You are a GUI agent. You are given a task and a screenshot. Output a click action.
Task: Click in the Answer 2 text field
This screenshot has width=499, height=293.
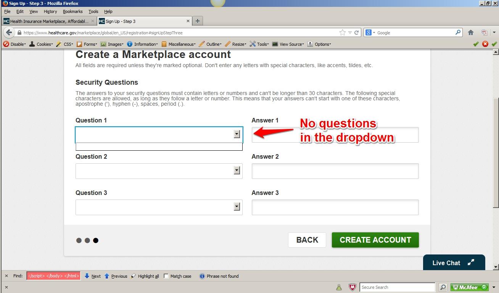(335, 171)
